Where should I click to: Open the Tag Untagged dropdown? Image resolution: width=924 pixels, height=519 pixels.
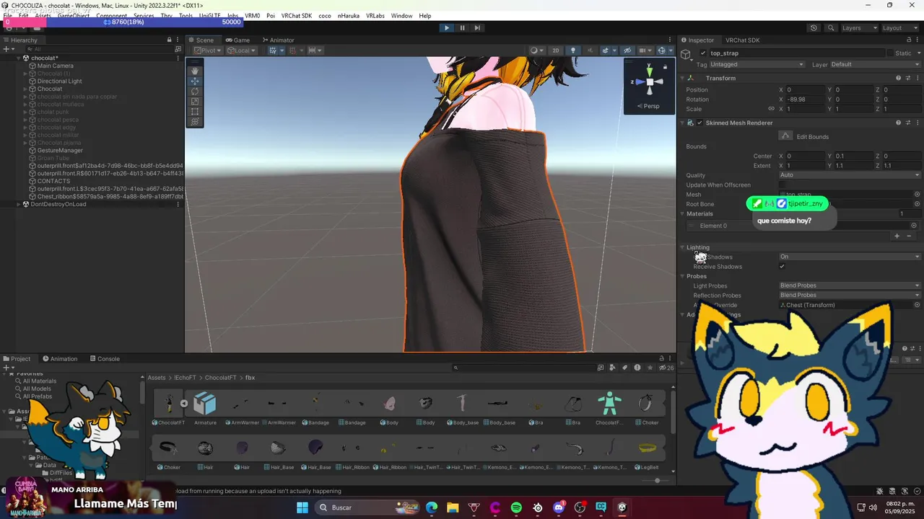pos(757,64)
